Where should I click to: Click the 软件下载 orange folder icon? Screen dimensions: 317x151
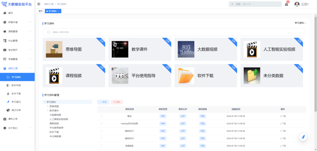click(186, 76)
